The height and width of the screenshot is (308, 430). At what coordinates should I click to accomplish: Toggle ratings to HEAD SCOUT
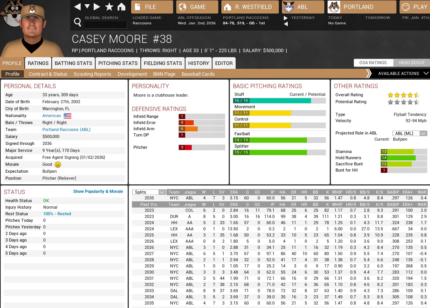point(411,63)
